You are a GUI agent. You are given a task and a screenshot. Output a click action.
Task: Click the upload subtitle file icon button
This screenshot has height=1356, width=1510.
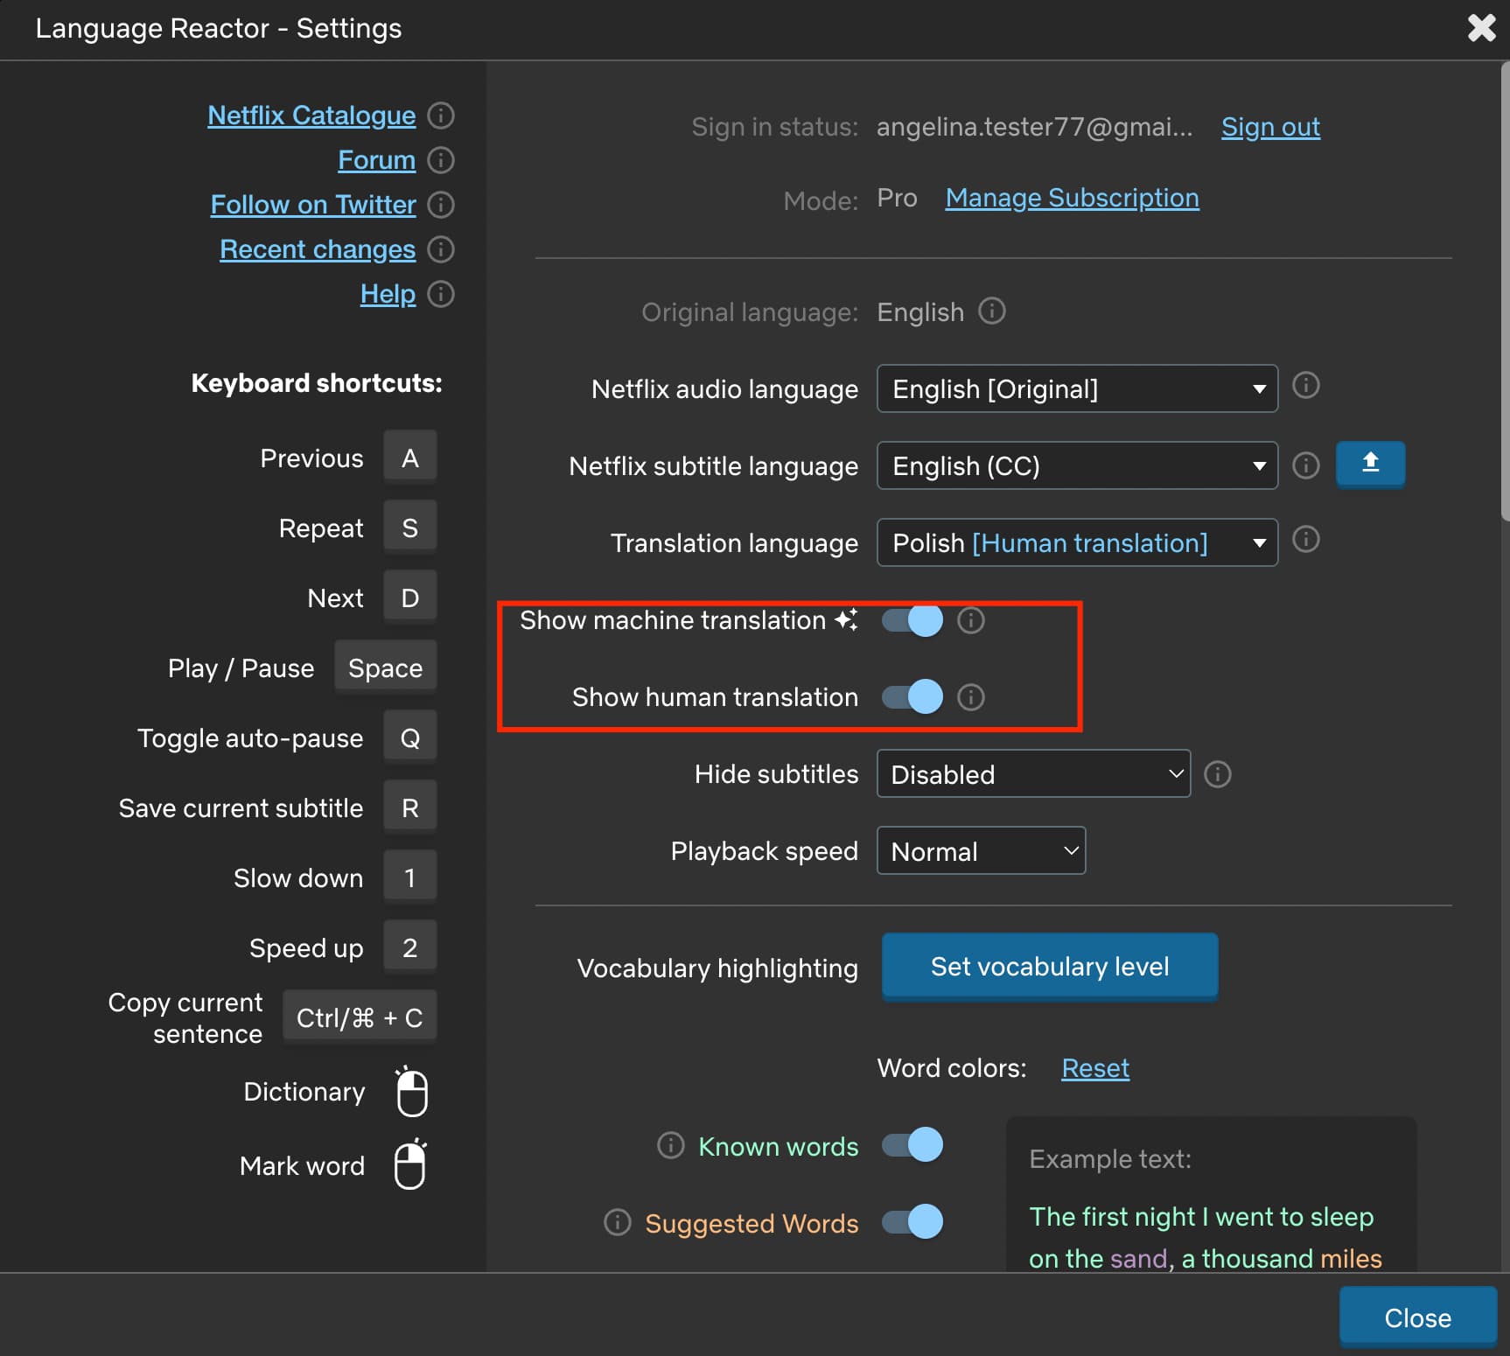coord(1369,464)
